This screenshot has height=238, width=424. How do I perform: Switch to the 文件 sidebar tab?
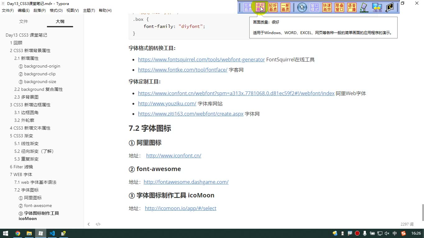click(24, 21)
